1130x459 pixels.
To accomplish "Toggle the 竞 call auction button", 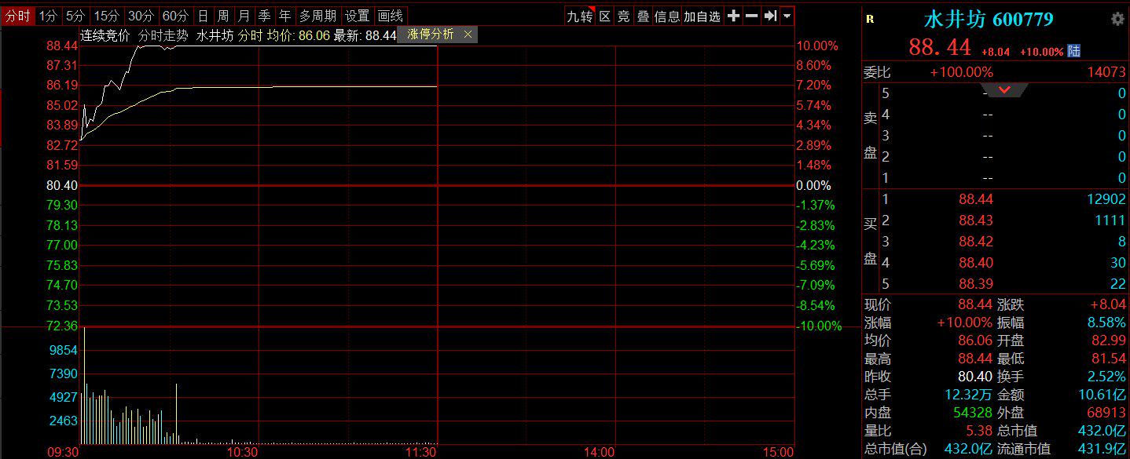I will [x=623, y=16].
